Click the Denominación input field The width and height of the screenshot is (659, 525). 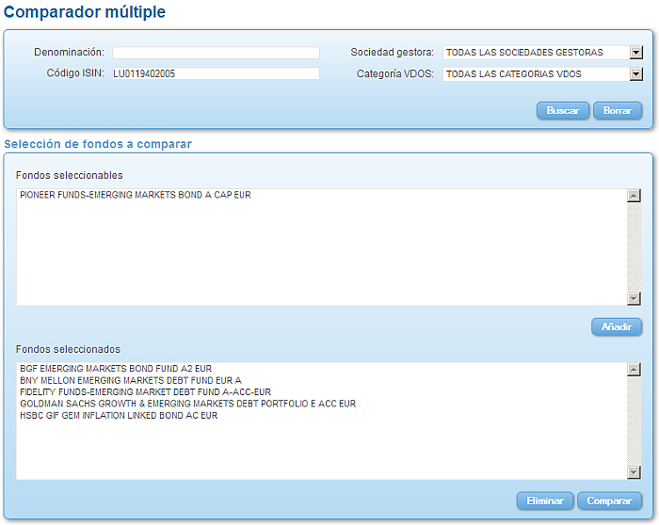pos(216,53)
